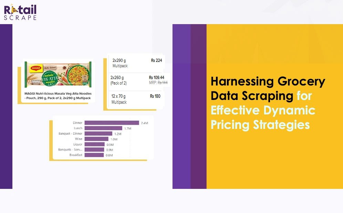Select the Wine bar in the chart
Screen dimensions: 343x213
pos(96,139)
